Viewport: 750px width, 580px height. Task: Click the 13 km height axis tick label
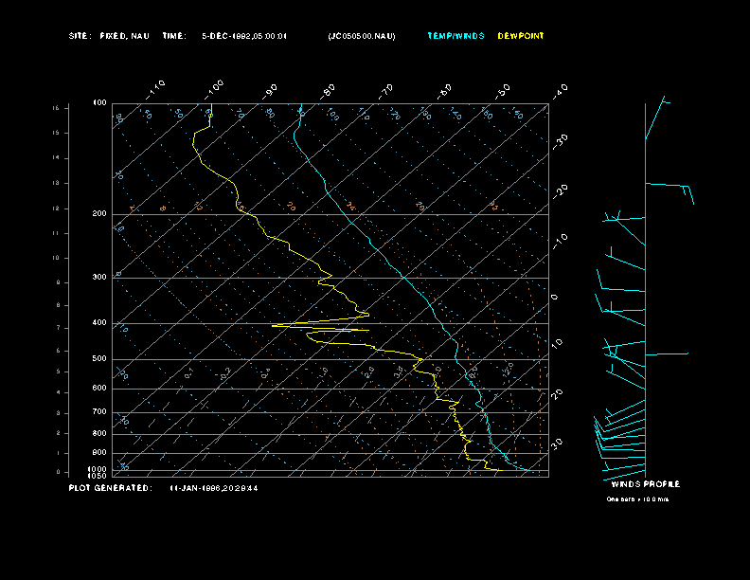pos(56,183)
